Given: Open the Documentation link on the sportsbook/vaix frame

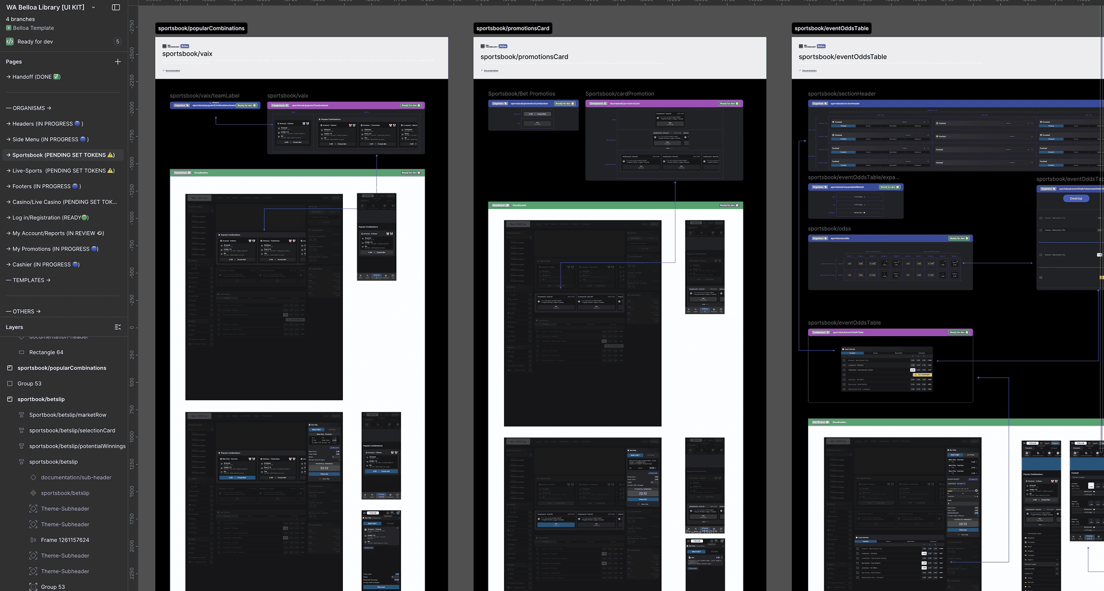Looking at the screenshot, I should click(172, 71).
